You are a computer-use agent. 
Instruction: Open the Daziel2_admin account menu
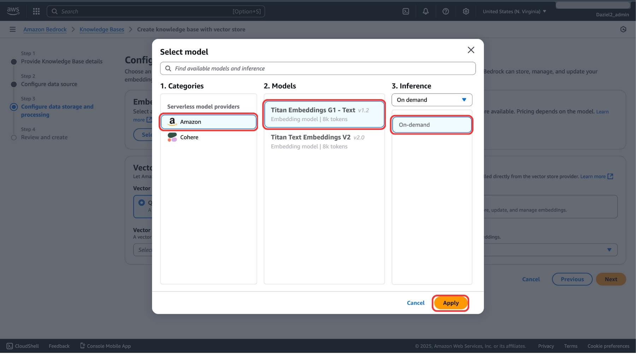click(612, 14)
